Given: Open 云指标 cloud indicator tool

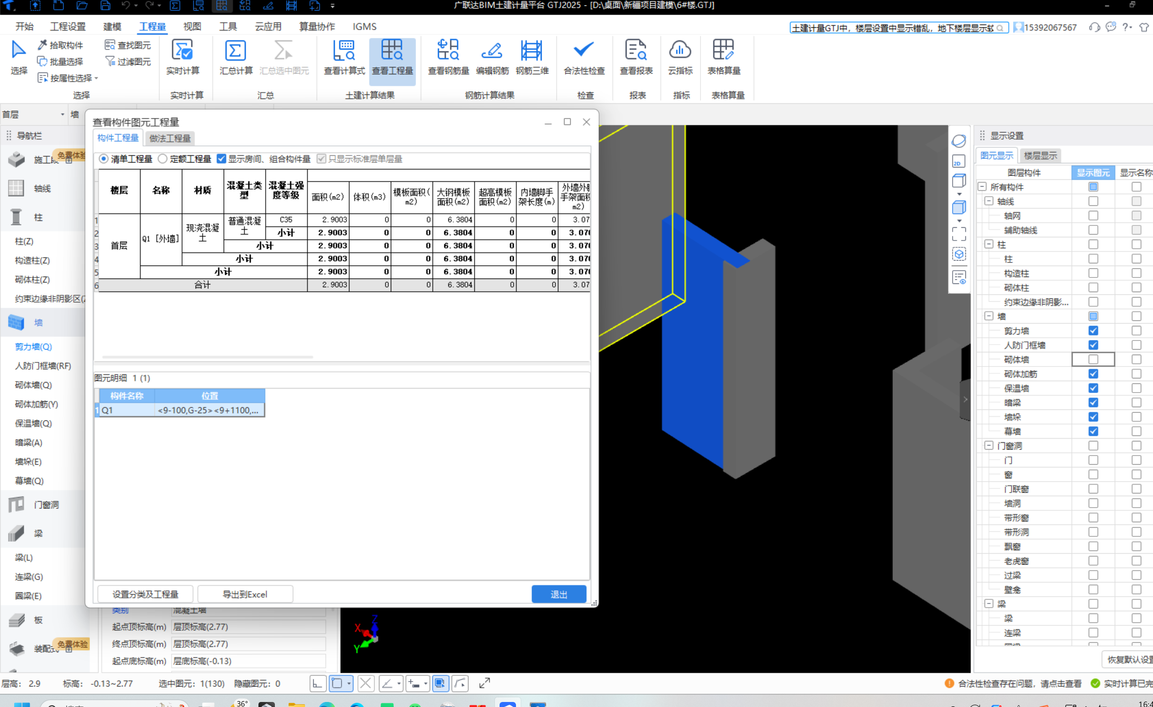Looking at the screenshot, I should tap(680, 58).
